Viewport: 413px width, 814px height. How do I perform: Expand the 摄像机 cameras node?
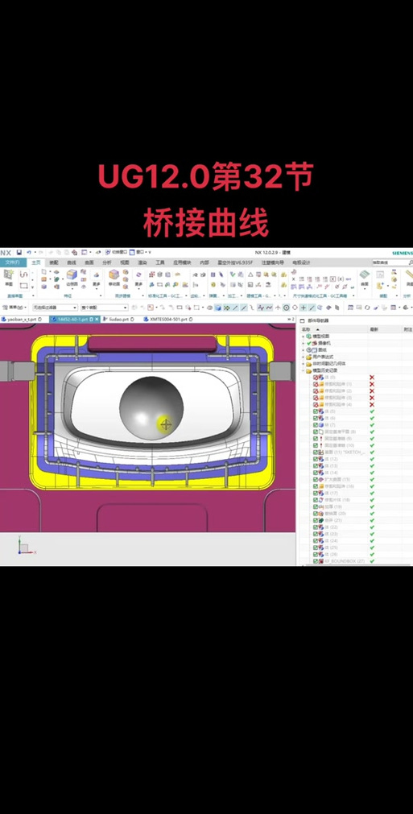(x=304, y=343)
